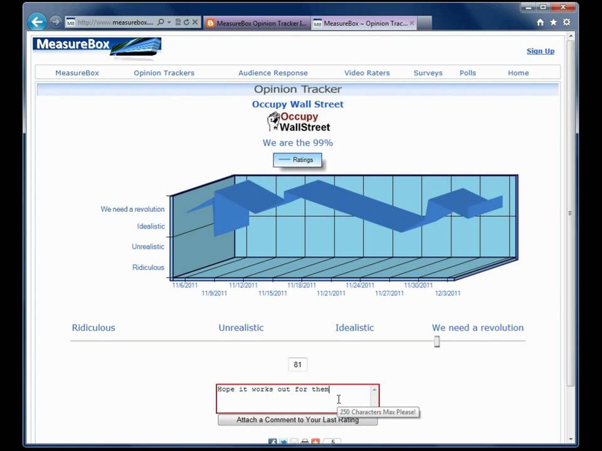Image resolution: width=602 pixels, height=451 pixels.
Task: Click the page scrollbar up arrow
Action: tap(571, 36)
